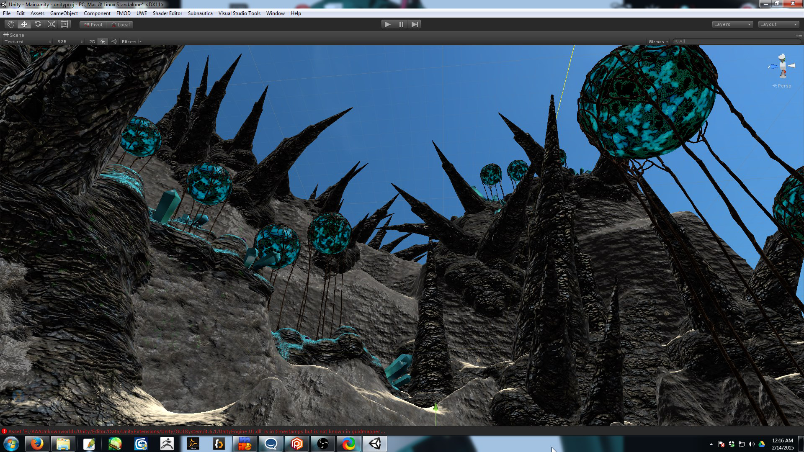
Task: Open the HipChat taskbar icon
Action: (x=271, y=444)
